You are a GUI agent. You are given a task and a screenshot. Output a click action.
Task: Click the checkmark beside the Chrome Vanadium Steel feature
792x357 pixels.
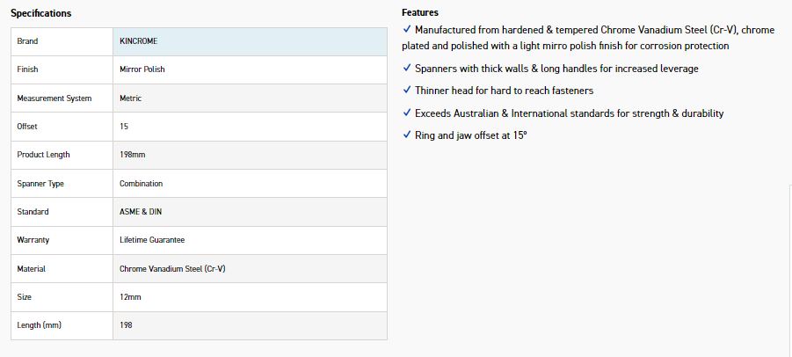pos(406,30)
